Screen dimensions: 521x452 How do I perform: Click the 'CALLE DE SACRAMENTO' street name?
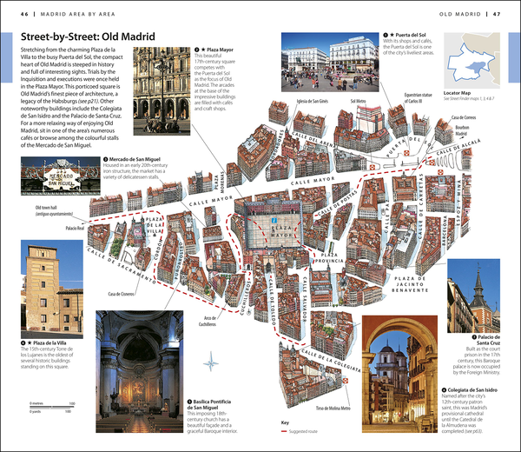[121, 265]
